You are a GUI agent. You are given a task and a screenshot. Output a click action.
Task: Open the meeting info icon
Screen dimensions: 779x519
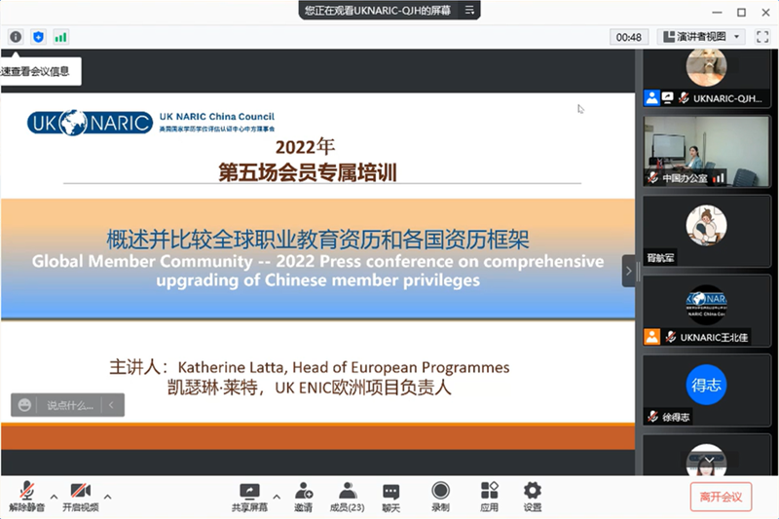16,36
